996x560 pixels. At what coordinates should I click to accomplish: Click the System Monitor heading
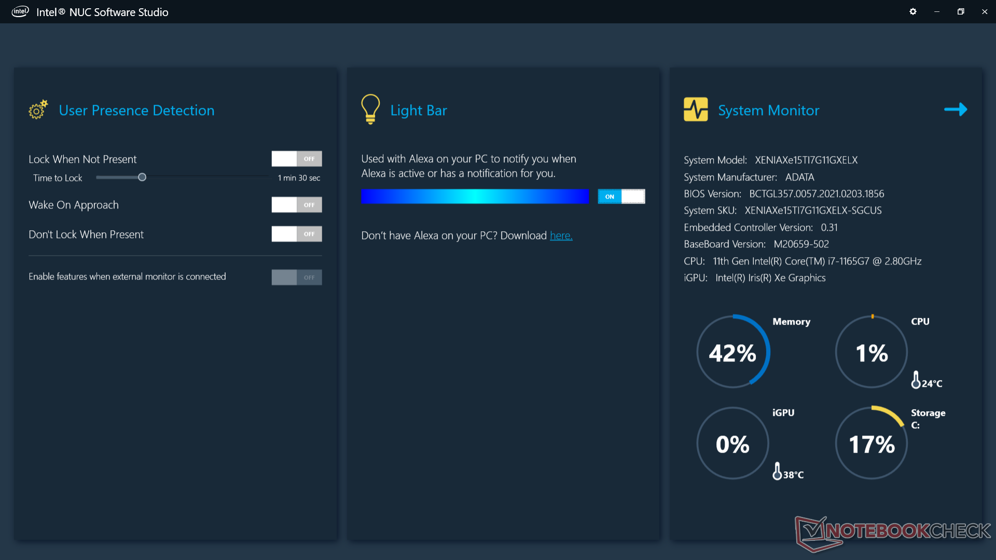click(769, 110)
